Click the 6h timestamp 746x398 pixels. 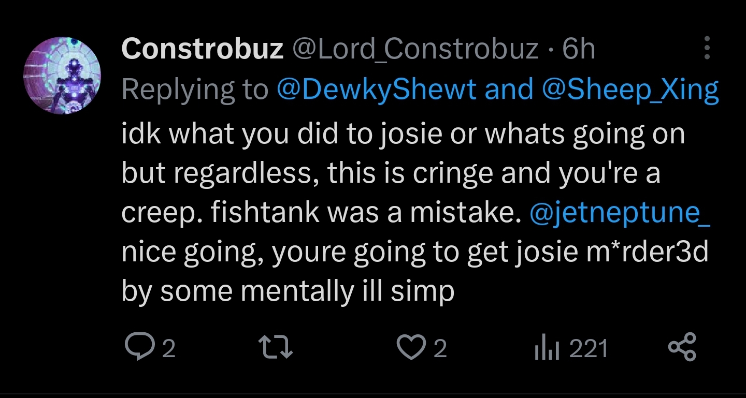pos(579,50)
